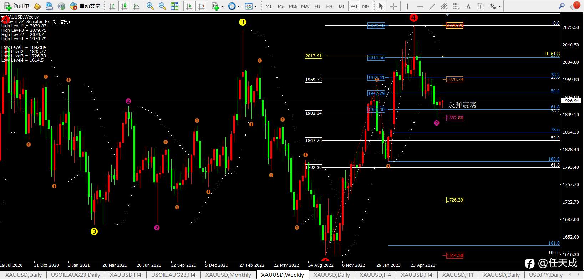
Task: Open chat notifications with red badge
Action: (x=575, y=6)
